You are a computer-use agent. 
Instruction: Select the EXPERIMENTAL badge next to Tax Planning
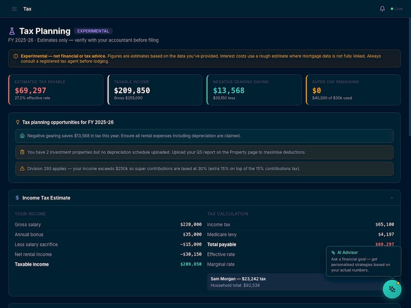pos(93,31)
